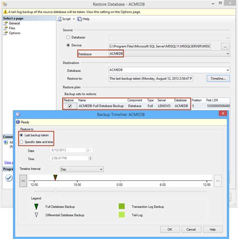Click the timeline slider handle
The width and height of the screenshot is (238, 239).
point(56,191)
